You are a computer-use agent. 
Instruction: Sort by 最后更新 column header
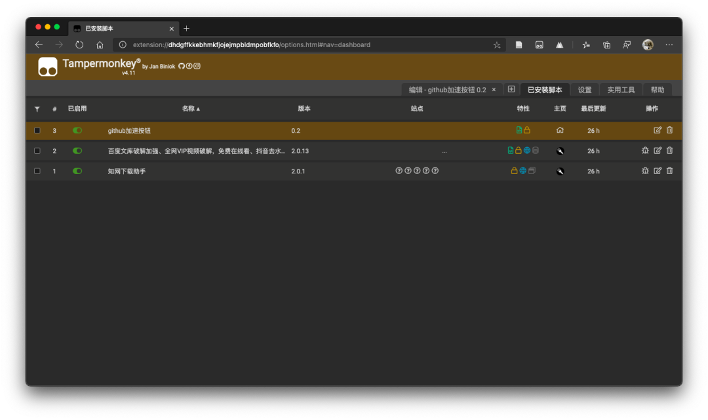coord(593,109)
